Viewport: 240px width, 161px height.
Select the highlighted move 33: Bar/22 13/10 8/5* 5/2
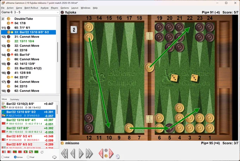(x=29, y=32)
